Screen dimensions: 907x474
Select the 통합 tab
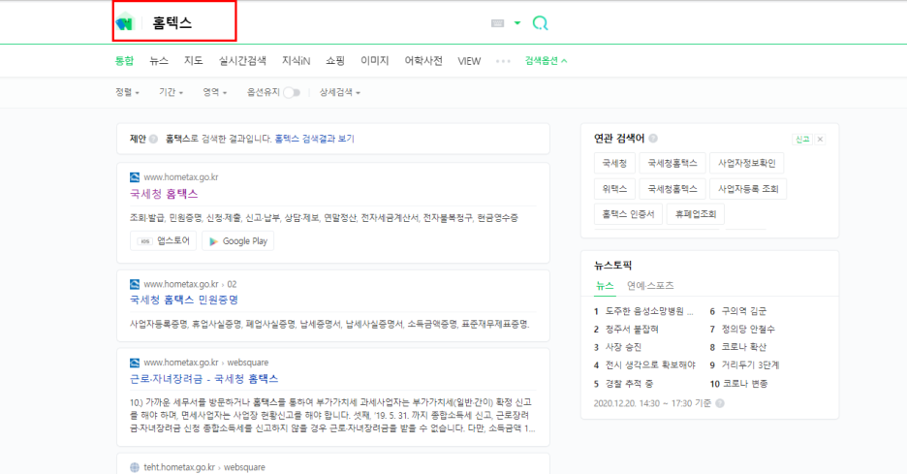click(124, 61)
